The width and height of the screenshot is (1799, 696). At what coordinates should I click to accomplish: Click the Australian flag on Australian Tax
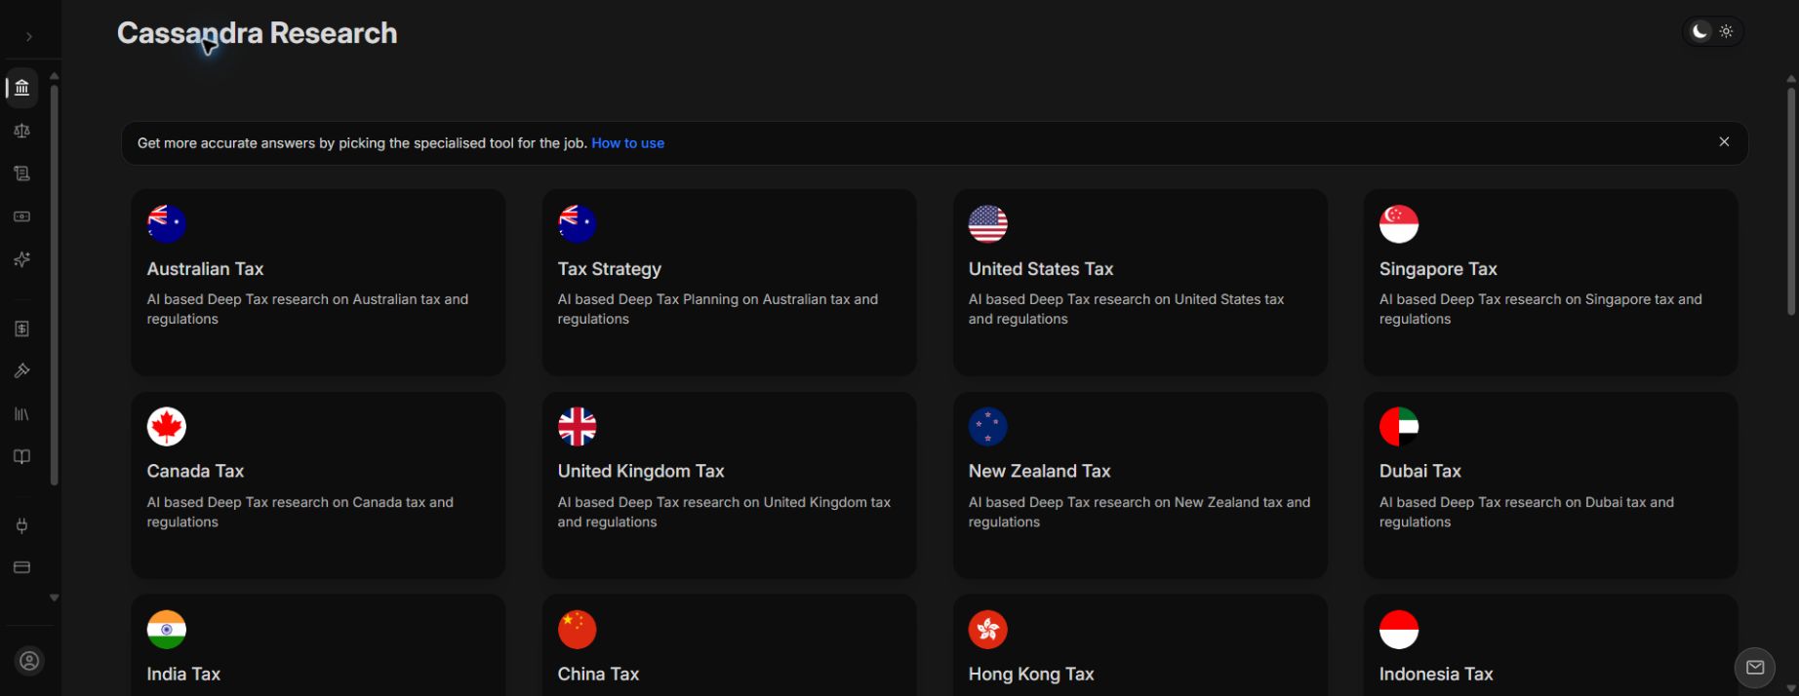tap(167, 223)
